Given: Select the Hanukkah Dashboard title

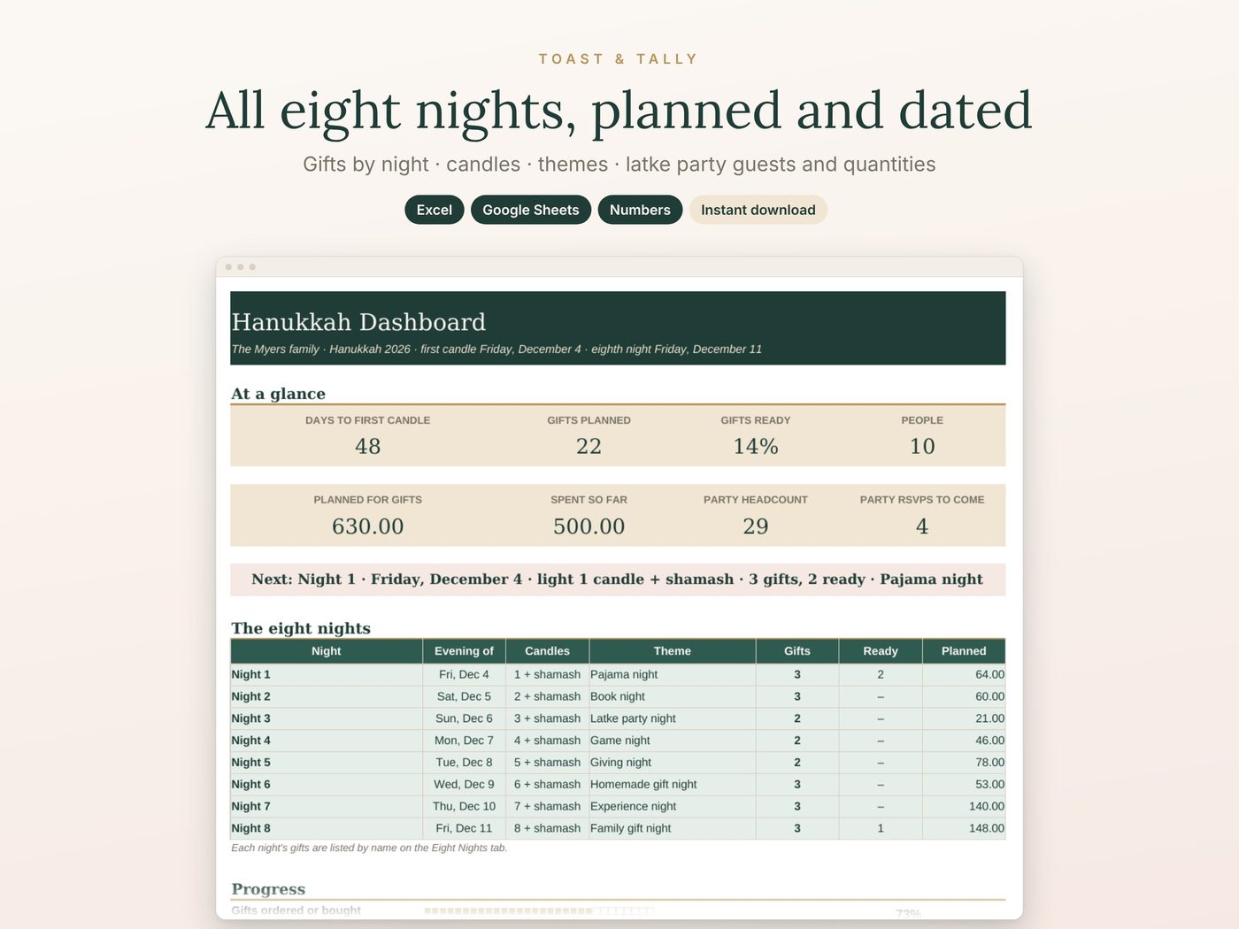Looking at the screenshot, I should 358,322.
